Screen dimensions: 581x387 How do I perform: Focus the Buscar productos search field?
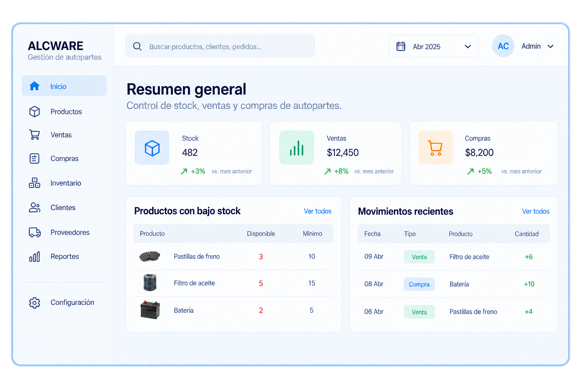point(220,46)
